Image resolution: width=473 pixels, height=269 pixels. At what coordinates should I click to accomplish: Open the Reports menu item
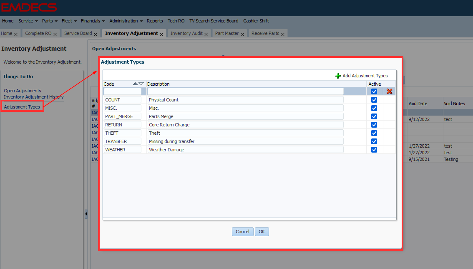(155, 21)
